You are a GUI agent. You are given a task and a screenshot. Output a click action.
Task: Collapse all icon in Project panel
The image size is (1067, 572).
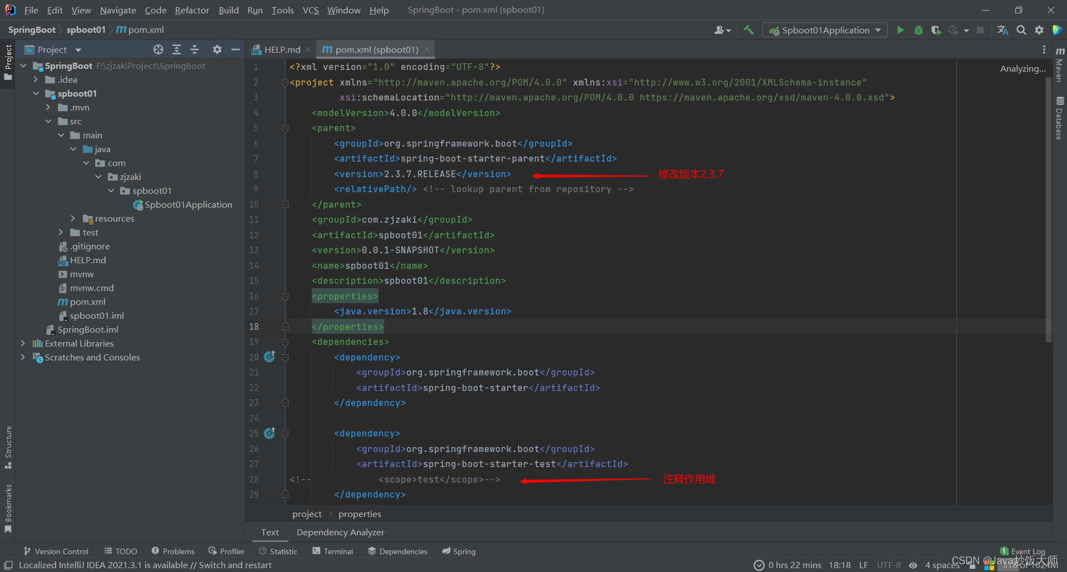[x=195, y=49]
